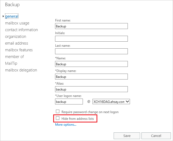
Task: Click the More options link
Action: coord(66,125)
